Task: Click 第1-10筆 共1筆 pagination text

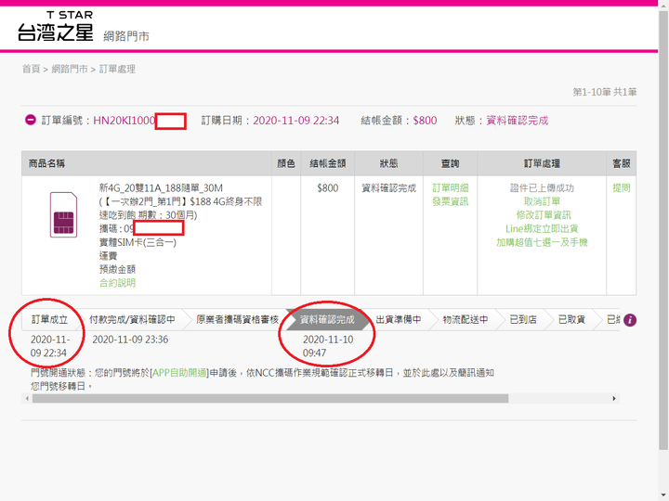Action: 605,92
